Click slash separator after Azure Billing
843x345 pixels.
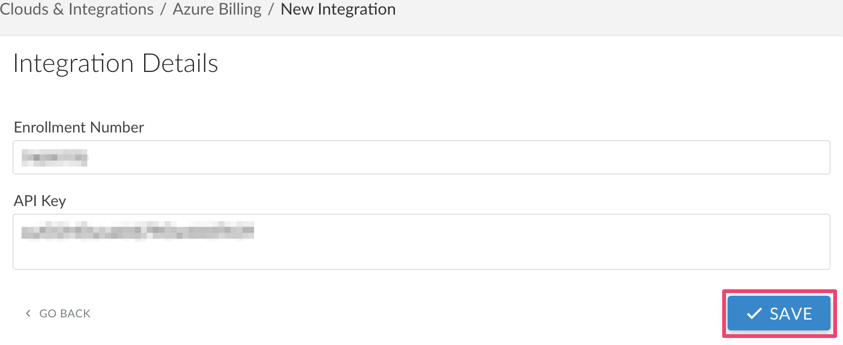click(x=271, y=9)
